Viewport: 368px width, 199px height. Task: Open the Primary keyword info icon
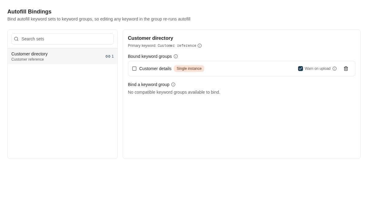coord(200,46)
